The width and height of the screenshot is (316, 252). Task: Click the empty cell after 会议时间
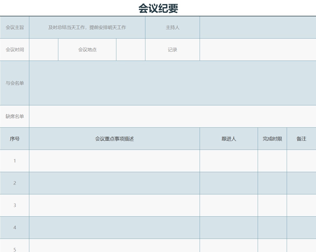(x=44, y=50)
